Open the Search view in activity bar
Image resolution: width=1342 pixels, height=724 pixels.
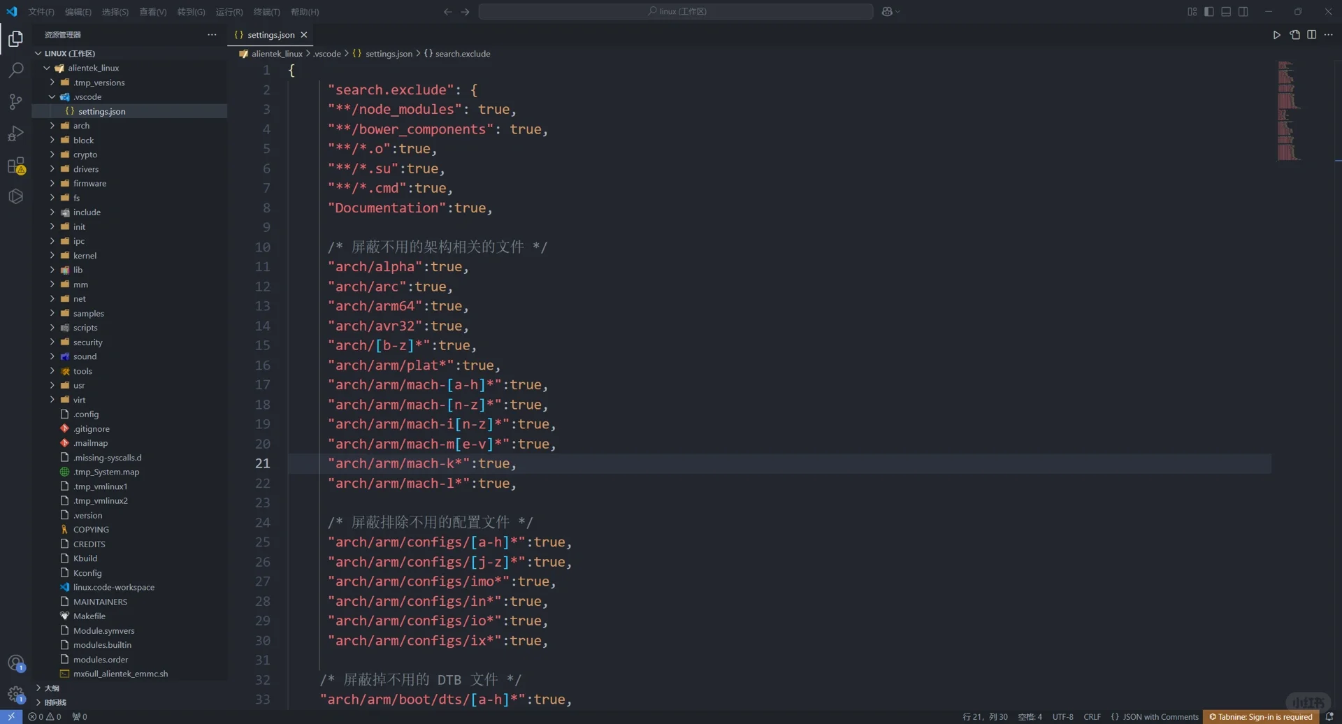point(15,70)
